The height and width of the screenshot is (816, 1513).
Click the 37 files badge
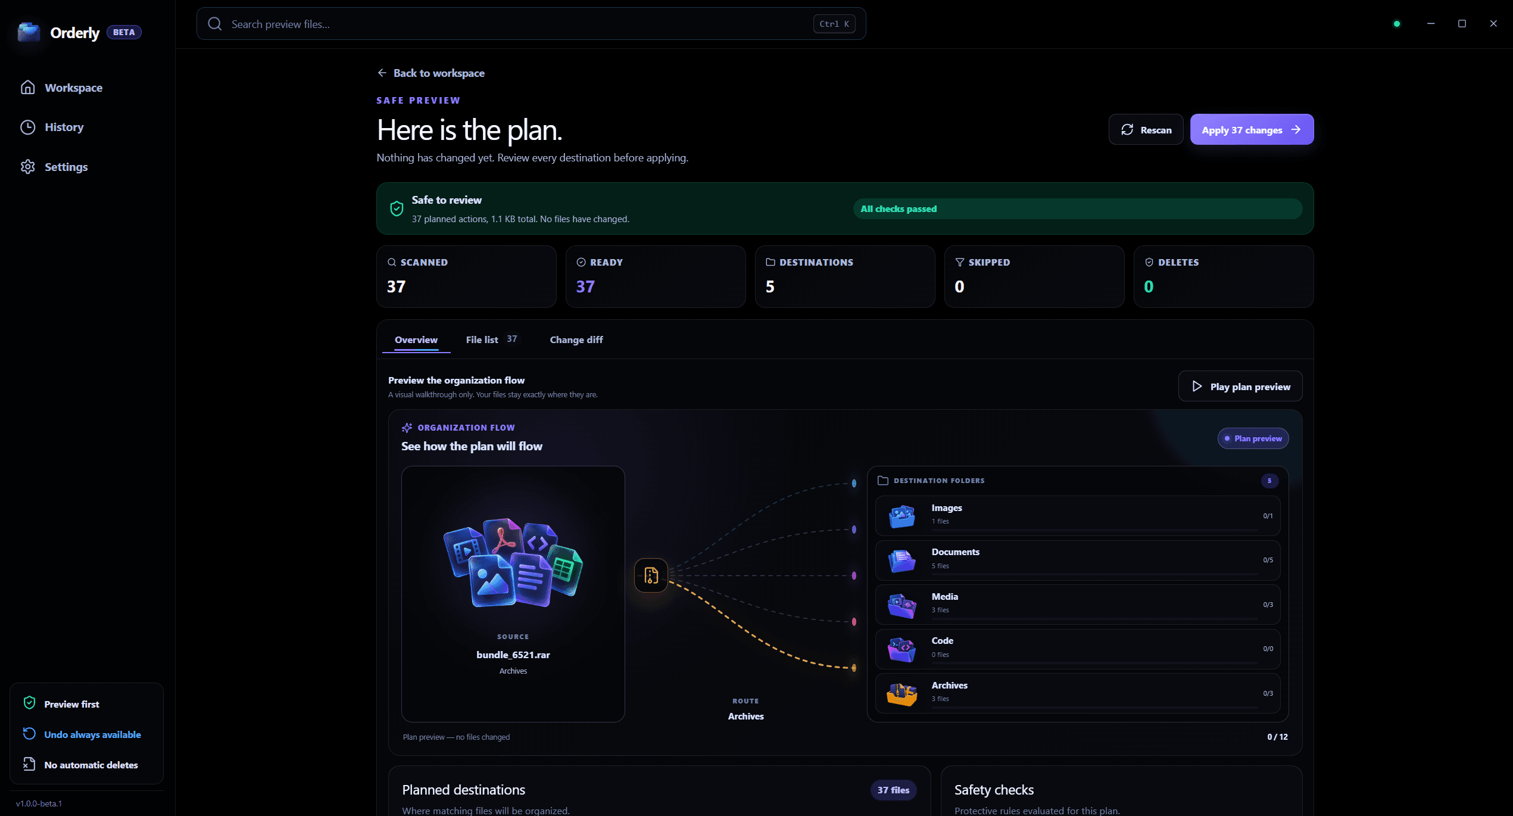[x=893, y=790]
